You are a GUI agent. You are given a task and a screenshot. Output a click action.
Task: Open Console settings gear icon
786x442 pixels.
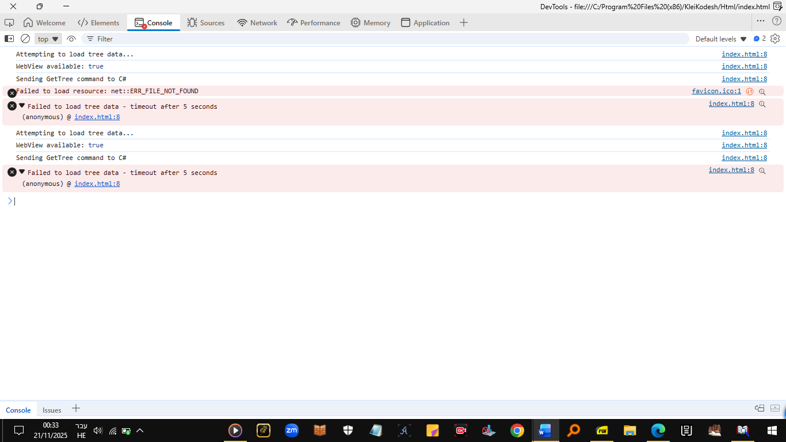775,39
